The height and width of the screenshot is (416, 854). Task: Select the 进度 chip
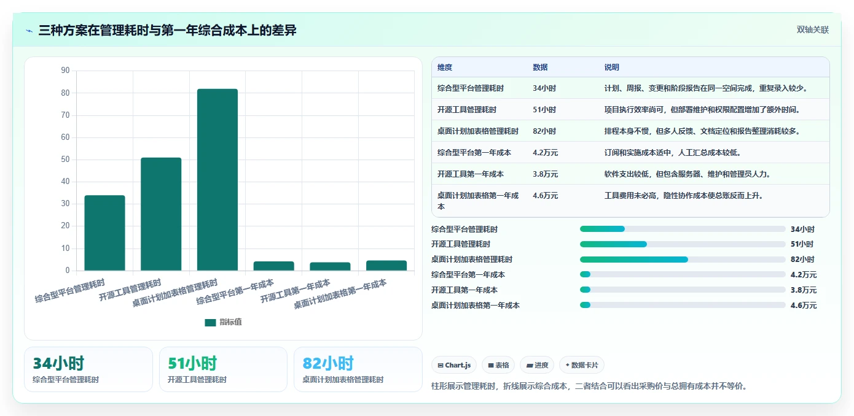point(537,365)
